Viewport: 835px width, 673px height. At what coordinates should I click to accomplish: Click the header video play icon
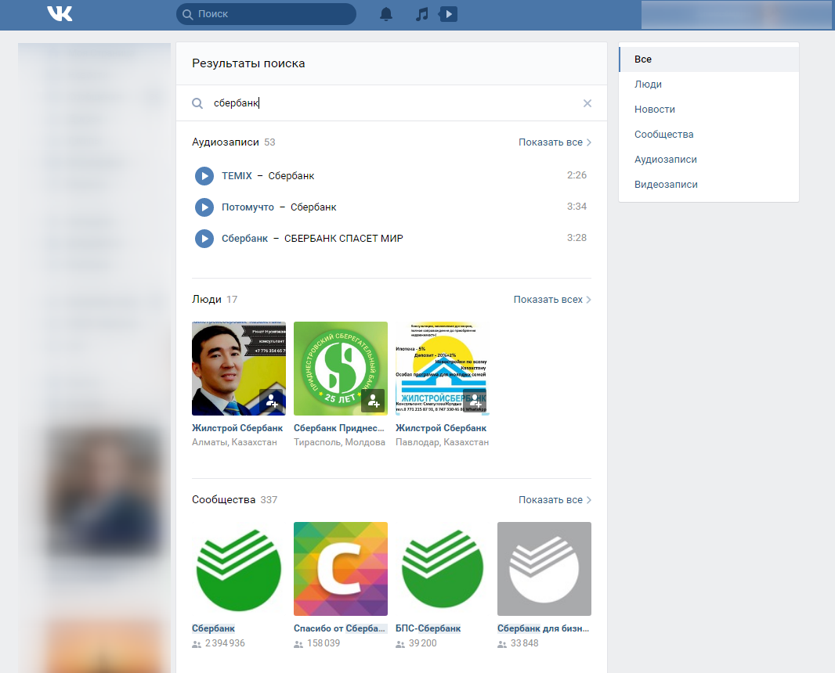448,14
